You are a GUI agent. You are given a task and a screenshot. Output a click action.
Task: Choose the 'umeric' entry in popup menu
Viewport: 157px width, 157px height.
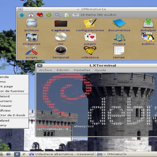[x=14, y=101]
